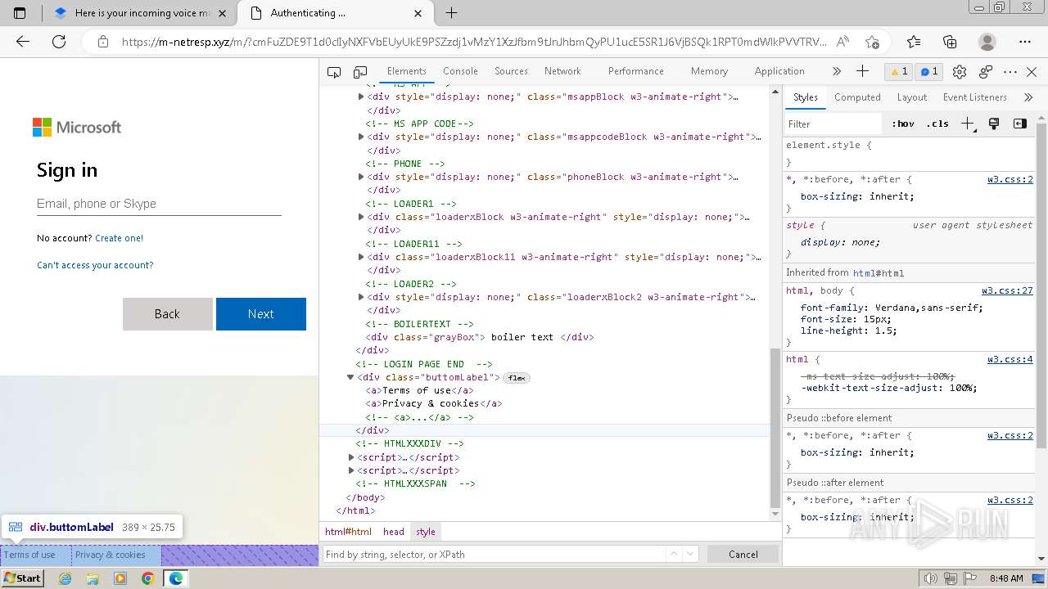Image resolution: width=1048 pixels, height=589 pixels.
Task: Collapse the buttomLabel div node
Action: pos(350,377)
